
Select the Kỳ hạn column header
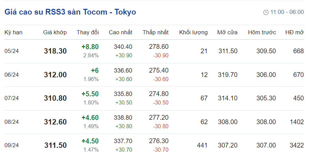coord(13,33)
